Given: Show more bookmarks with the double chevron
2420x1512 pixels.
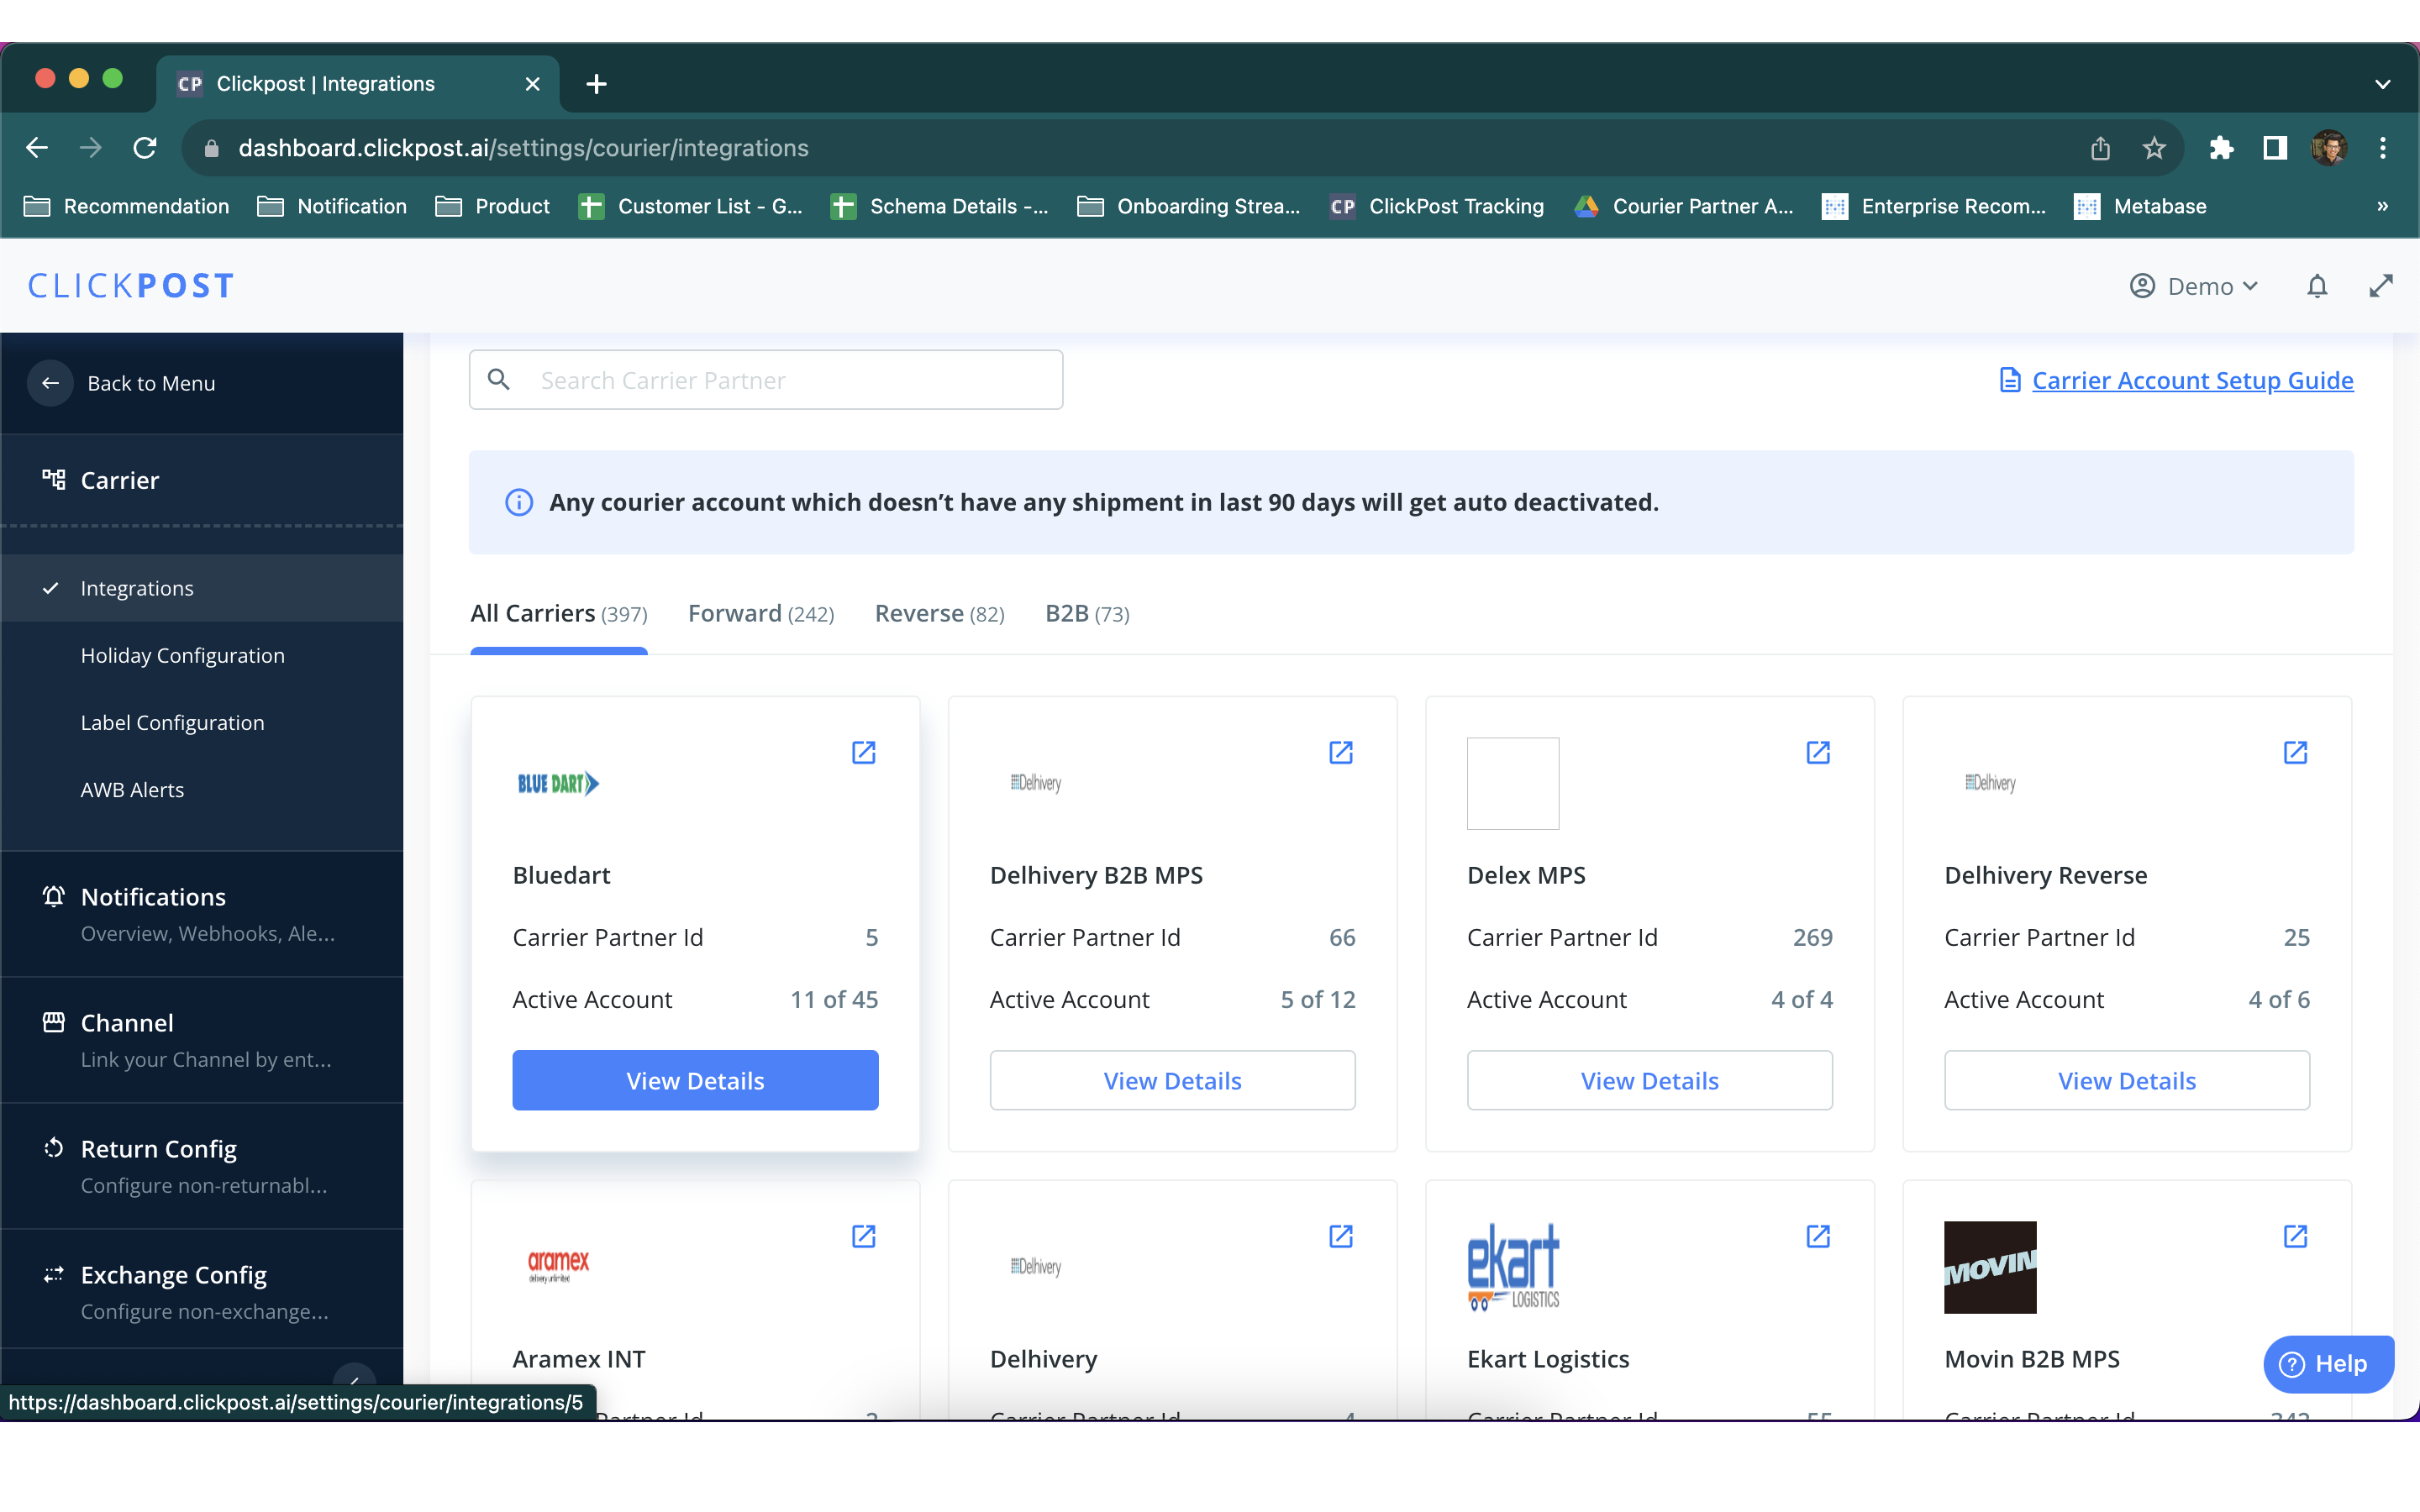Looking at the screenshot, I should (2383, 206).
